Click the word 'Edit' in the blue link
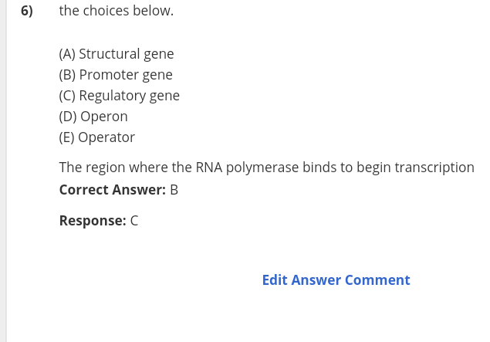This screenshot has width=490, height=342. pyautogui.click(x=275, y=279)
